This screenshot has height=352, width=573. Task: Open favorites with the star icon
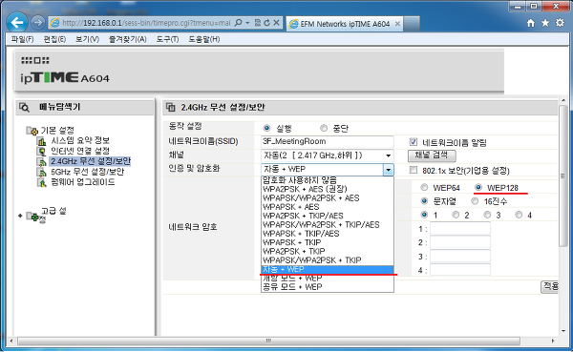(x=545, y=23)
